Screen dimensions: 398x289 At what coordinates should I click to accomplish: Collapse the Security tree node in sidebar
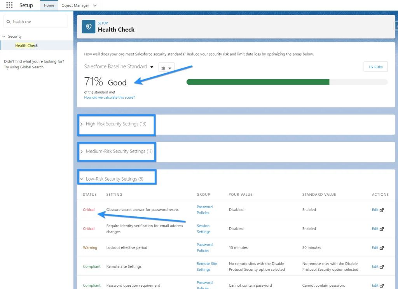4,37
